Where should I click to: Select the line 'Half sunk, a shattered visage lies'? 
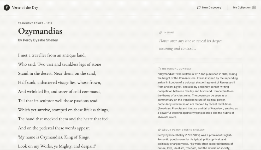pos(60,83)
